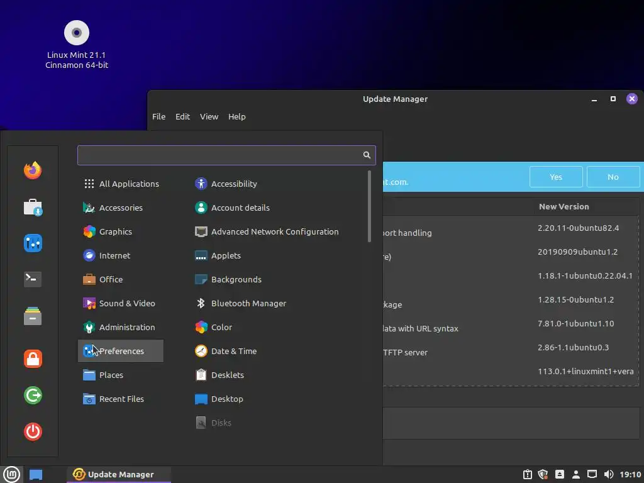This screenshot has height=483, width=644.
Task: Launch Disks utility entry
Action: pos(213,422)
